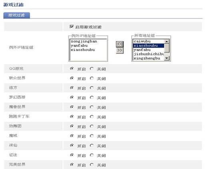
Task: Click the listbox scroll up arrow
Action: [x=167, y=41]
